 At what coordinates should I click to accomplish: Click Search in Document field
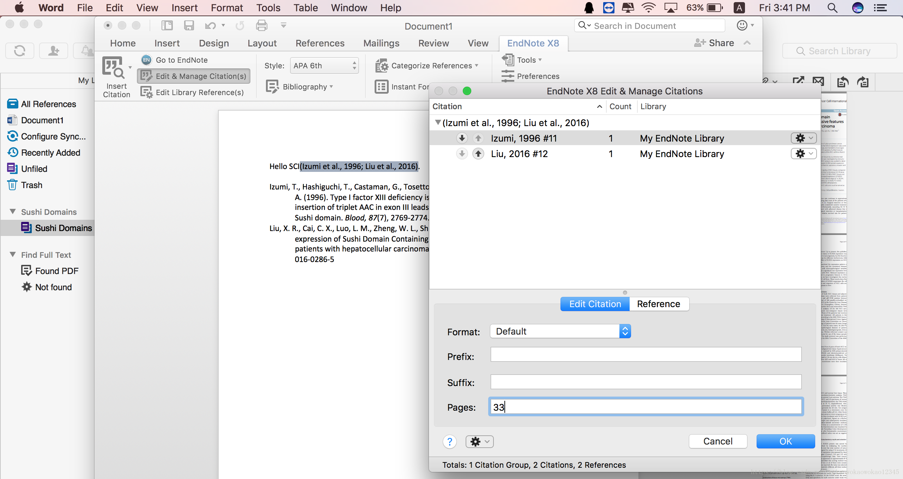coord(650,26)
